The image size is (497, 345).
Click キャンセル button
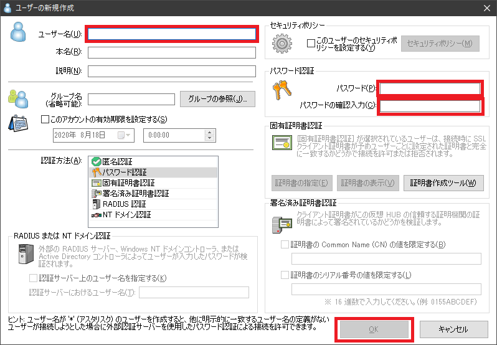click(x=453, y=329)
